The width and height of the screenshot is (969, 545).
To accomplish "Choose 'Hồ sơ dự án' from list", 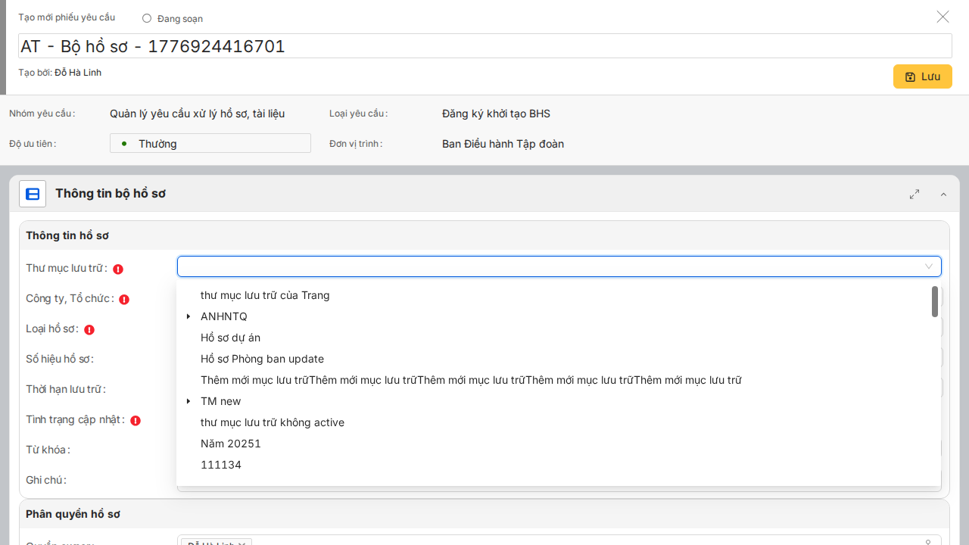I will point(230,338).
